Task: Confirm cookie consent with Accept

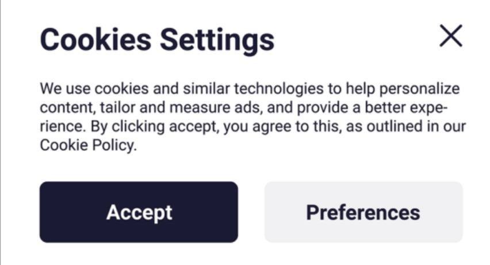Action: point(139,212)
